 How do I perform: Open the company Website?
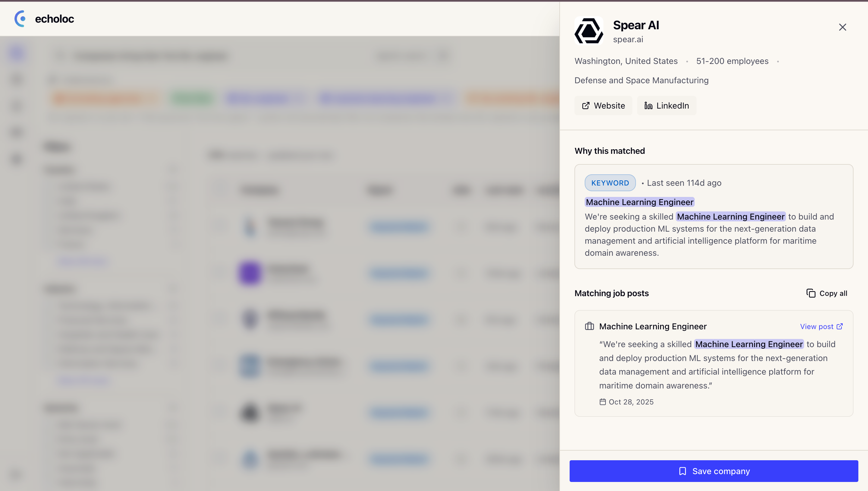(603, 106)
